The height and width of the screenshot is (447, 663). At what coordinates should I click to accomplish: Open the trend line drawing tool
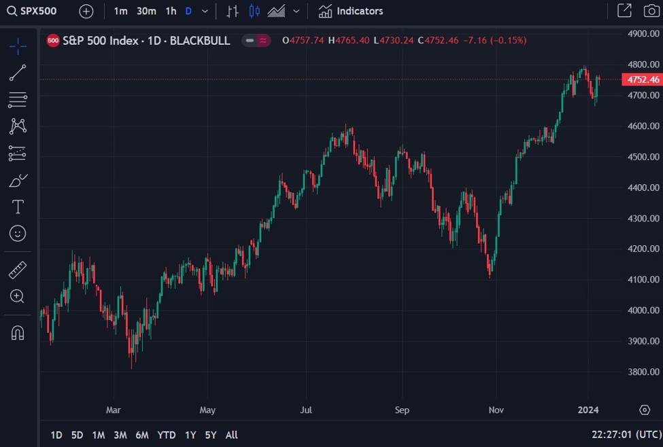[x=18, y=73]
